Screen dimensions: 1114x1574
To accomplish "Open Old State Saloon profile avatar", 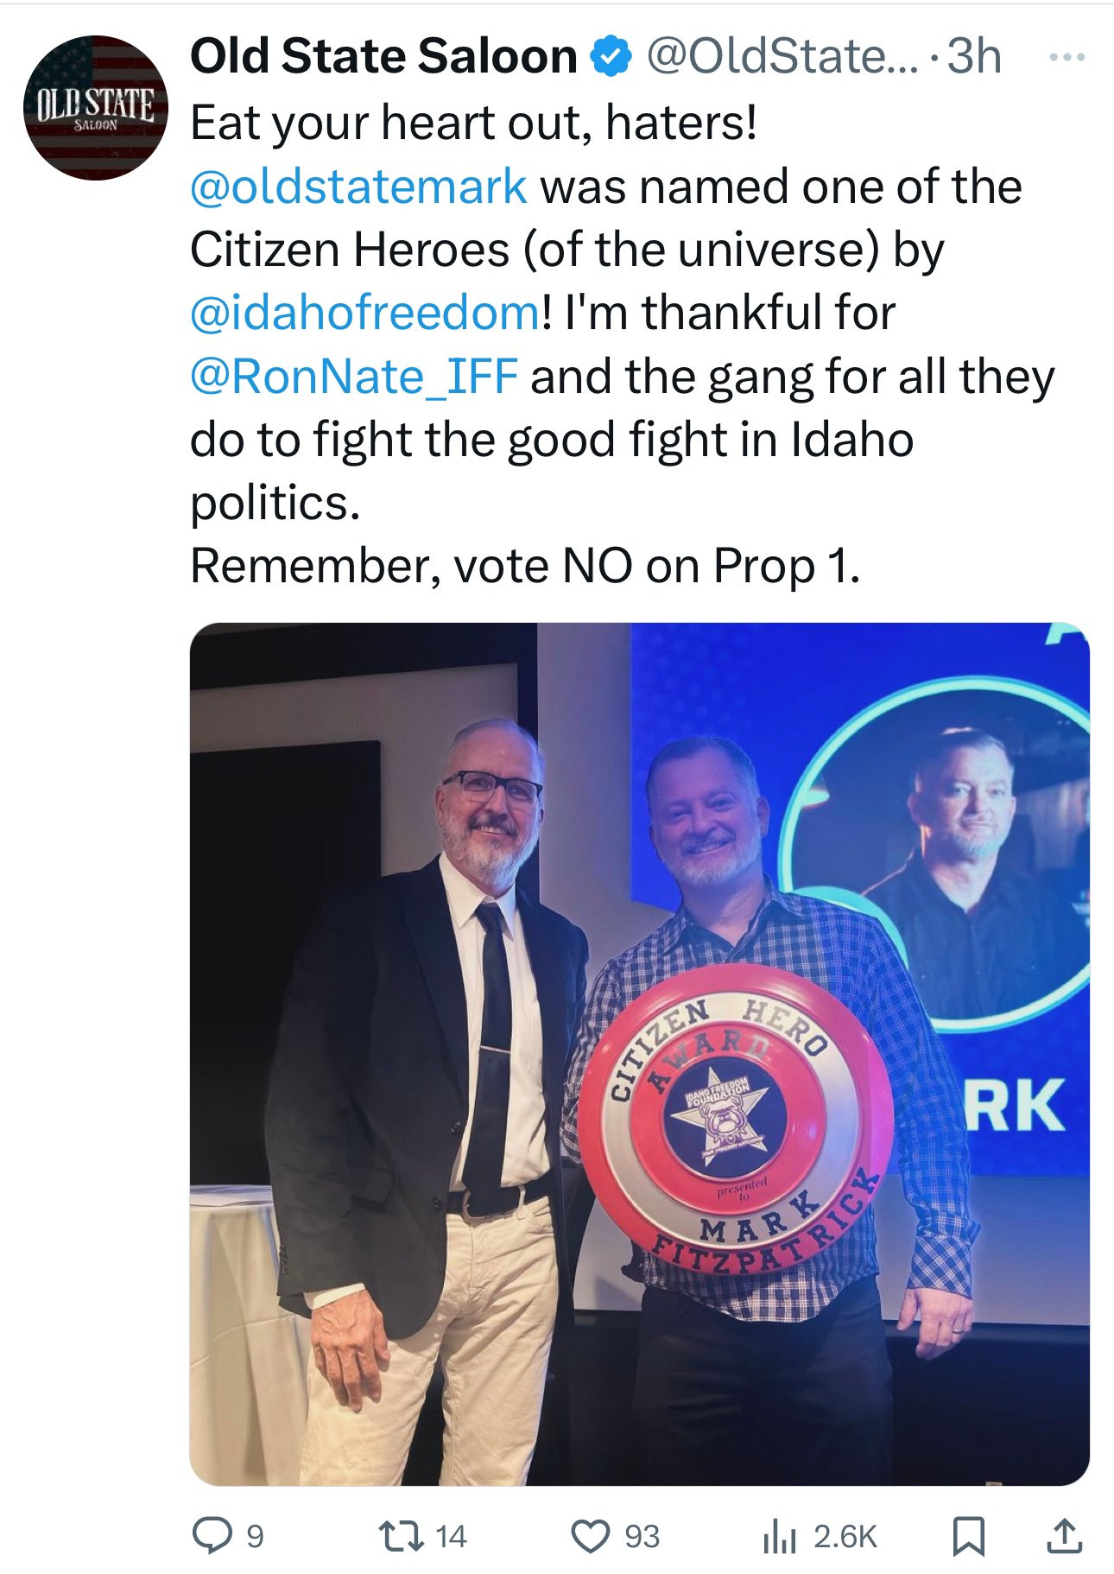I will coord(95,108).
